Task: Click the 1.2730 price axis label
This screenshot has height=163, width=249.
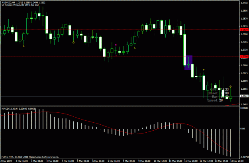Action: [x=244, y=50]
